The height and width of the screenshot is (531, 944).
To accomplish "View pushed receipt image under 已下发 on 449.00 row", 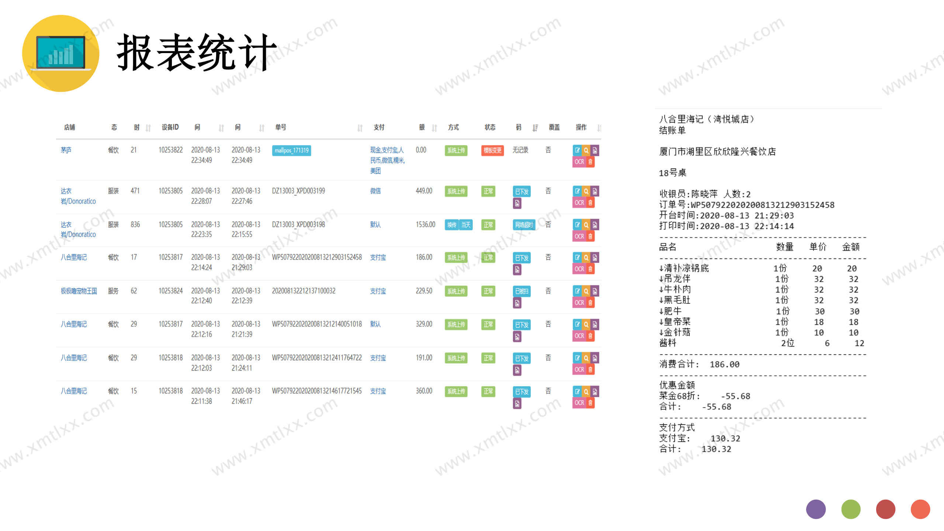I will 517,203.
